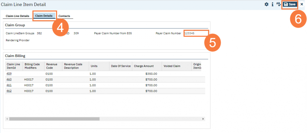The height and width of the screenshot is (133, 307).
Task: Click the right scroll arrow of the table
Action: tap(203, 119)
